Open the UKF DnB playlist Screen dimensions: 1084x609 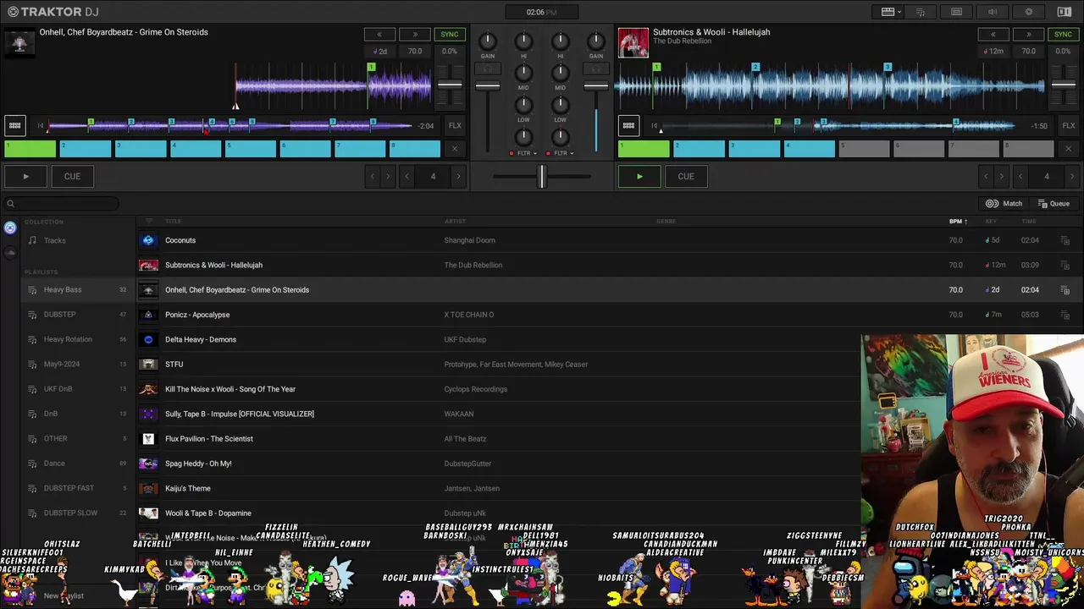(76, 389)
